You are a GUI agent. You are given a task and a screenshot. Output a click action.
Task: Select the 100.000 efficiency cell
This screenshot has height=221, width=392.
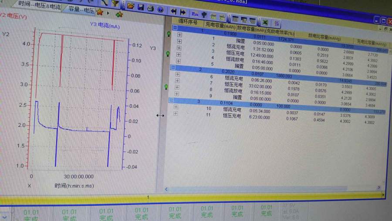tap(283, 106)
